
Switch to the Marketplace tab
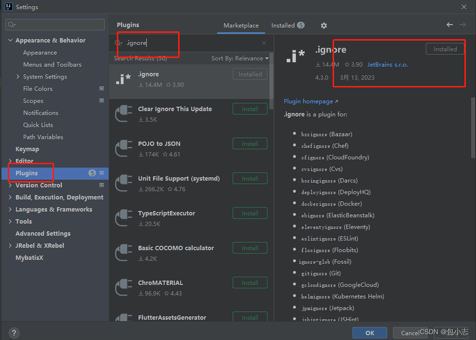[241, 26]
